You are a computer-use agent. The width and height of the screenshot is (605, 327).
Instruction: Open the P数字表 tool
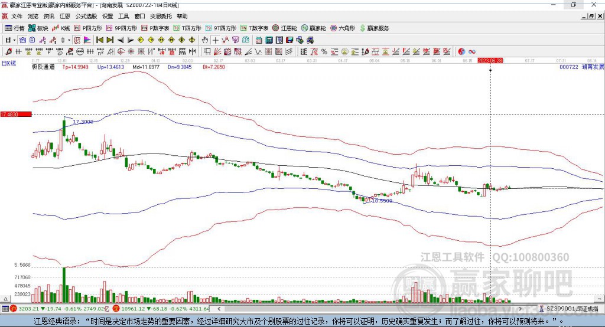point(155,28)
